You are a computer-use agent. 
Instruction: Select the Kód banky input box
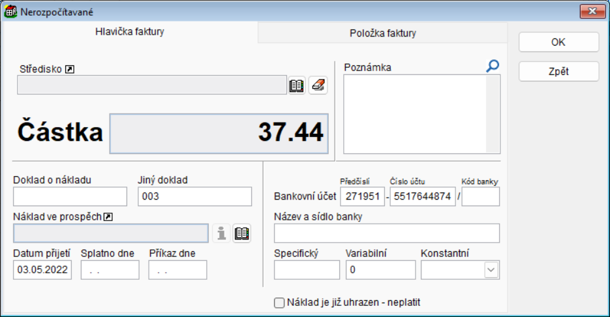(480, 196)
